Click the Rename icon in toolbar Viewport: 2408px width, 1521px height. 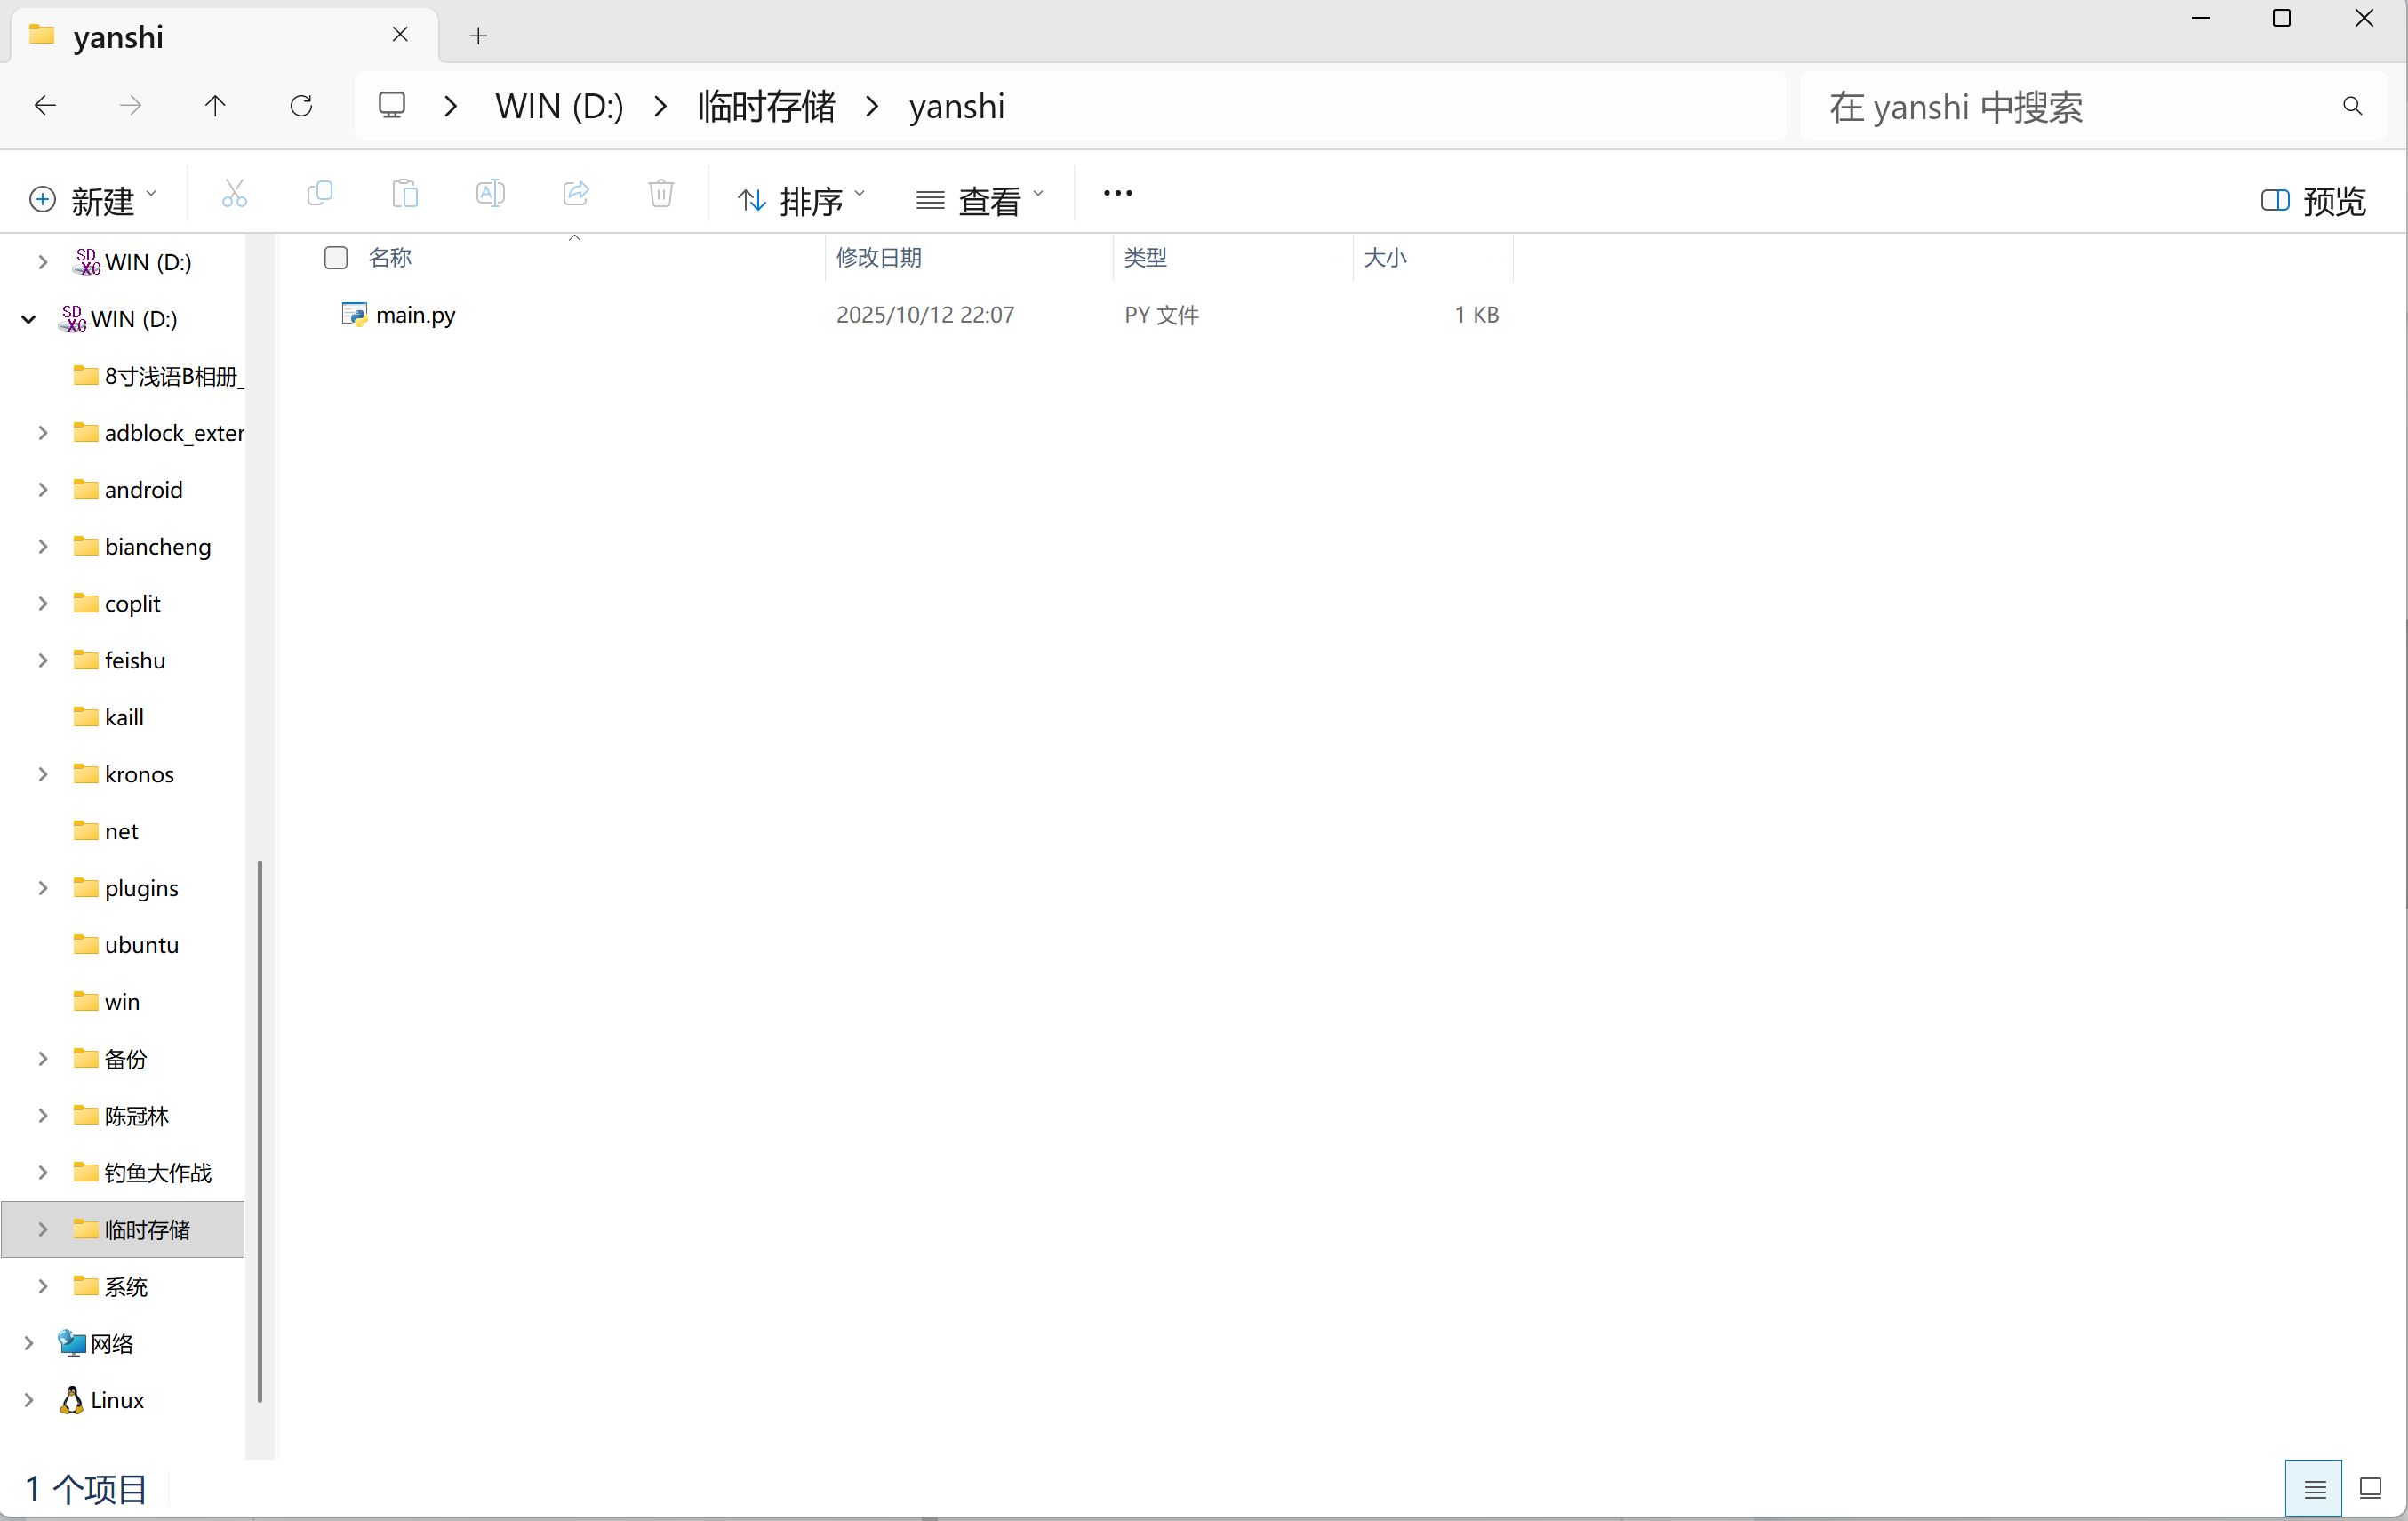(490, 194)
